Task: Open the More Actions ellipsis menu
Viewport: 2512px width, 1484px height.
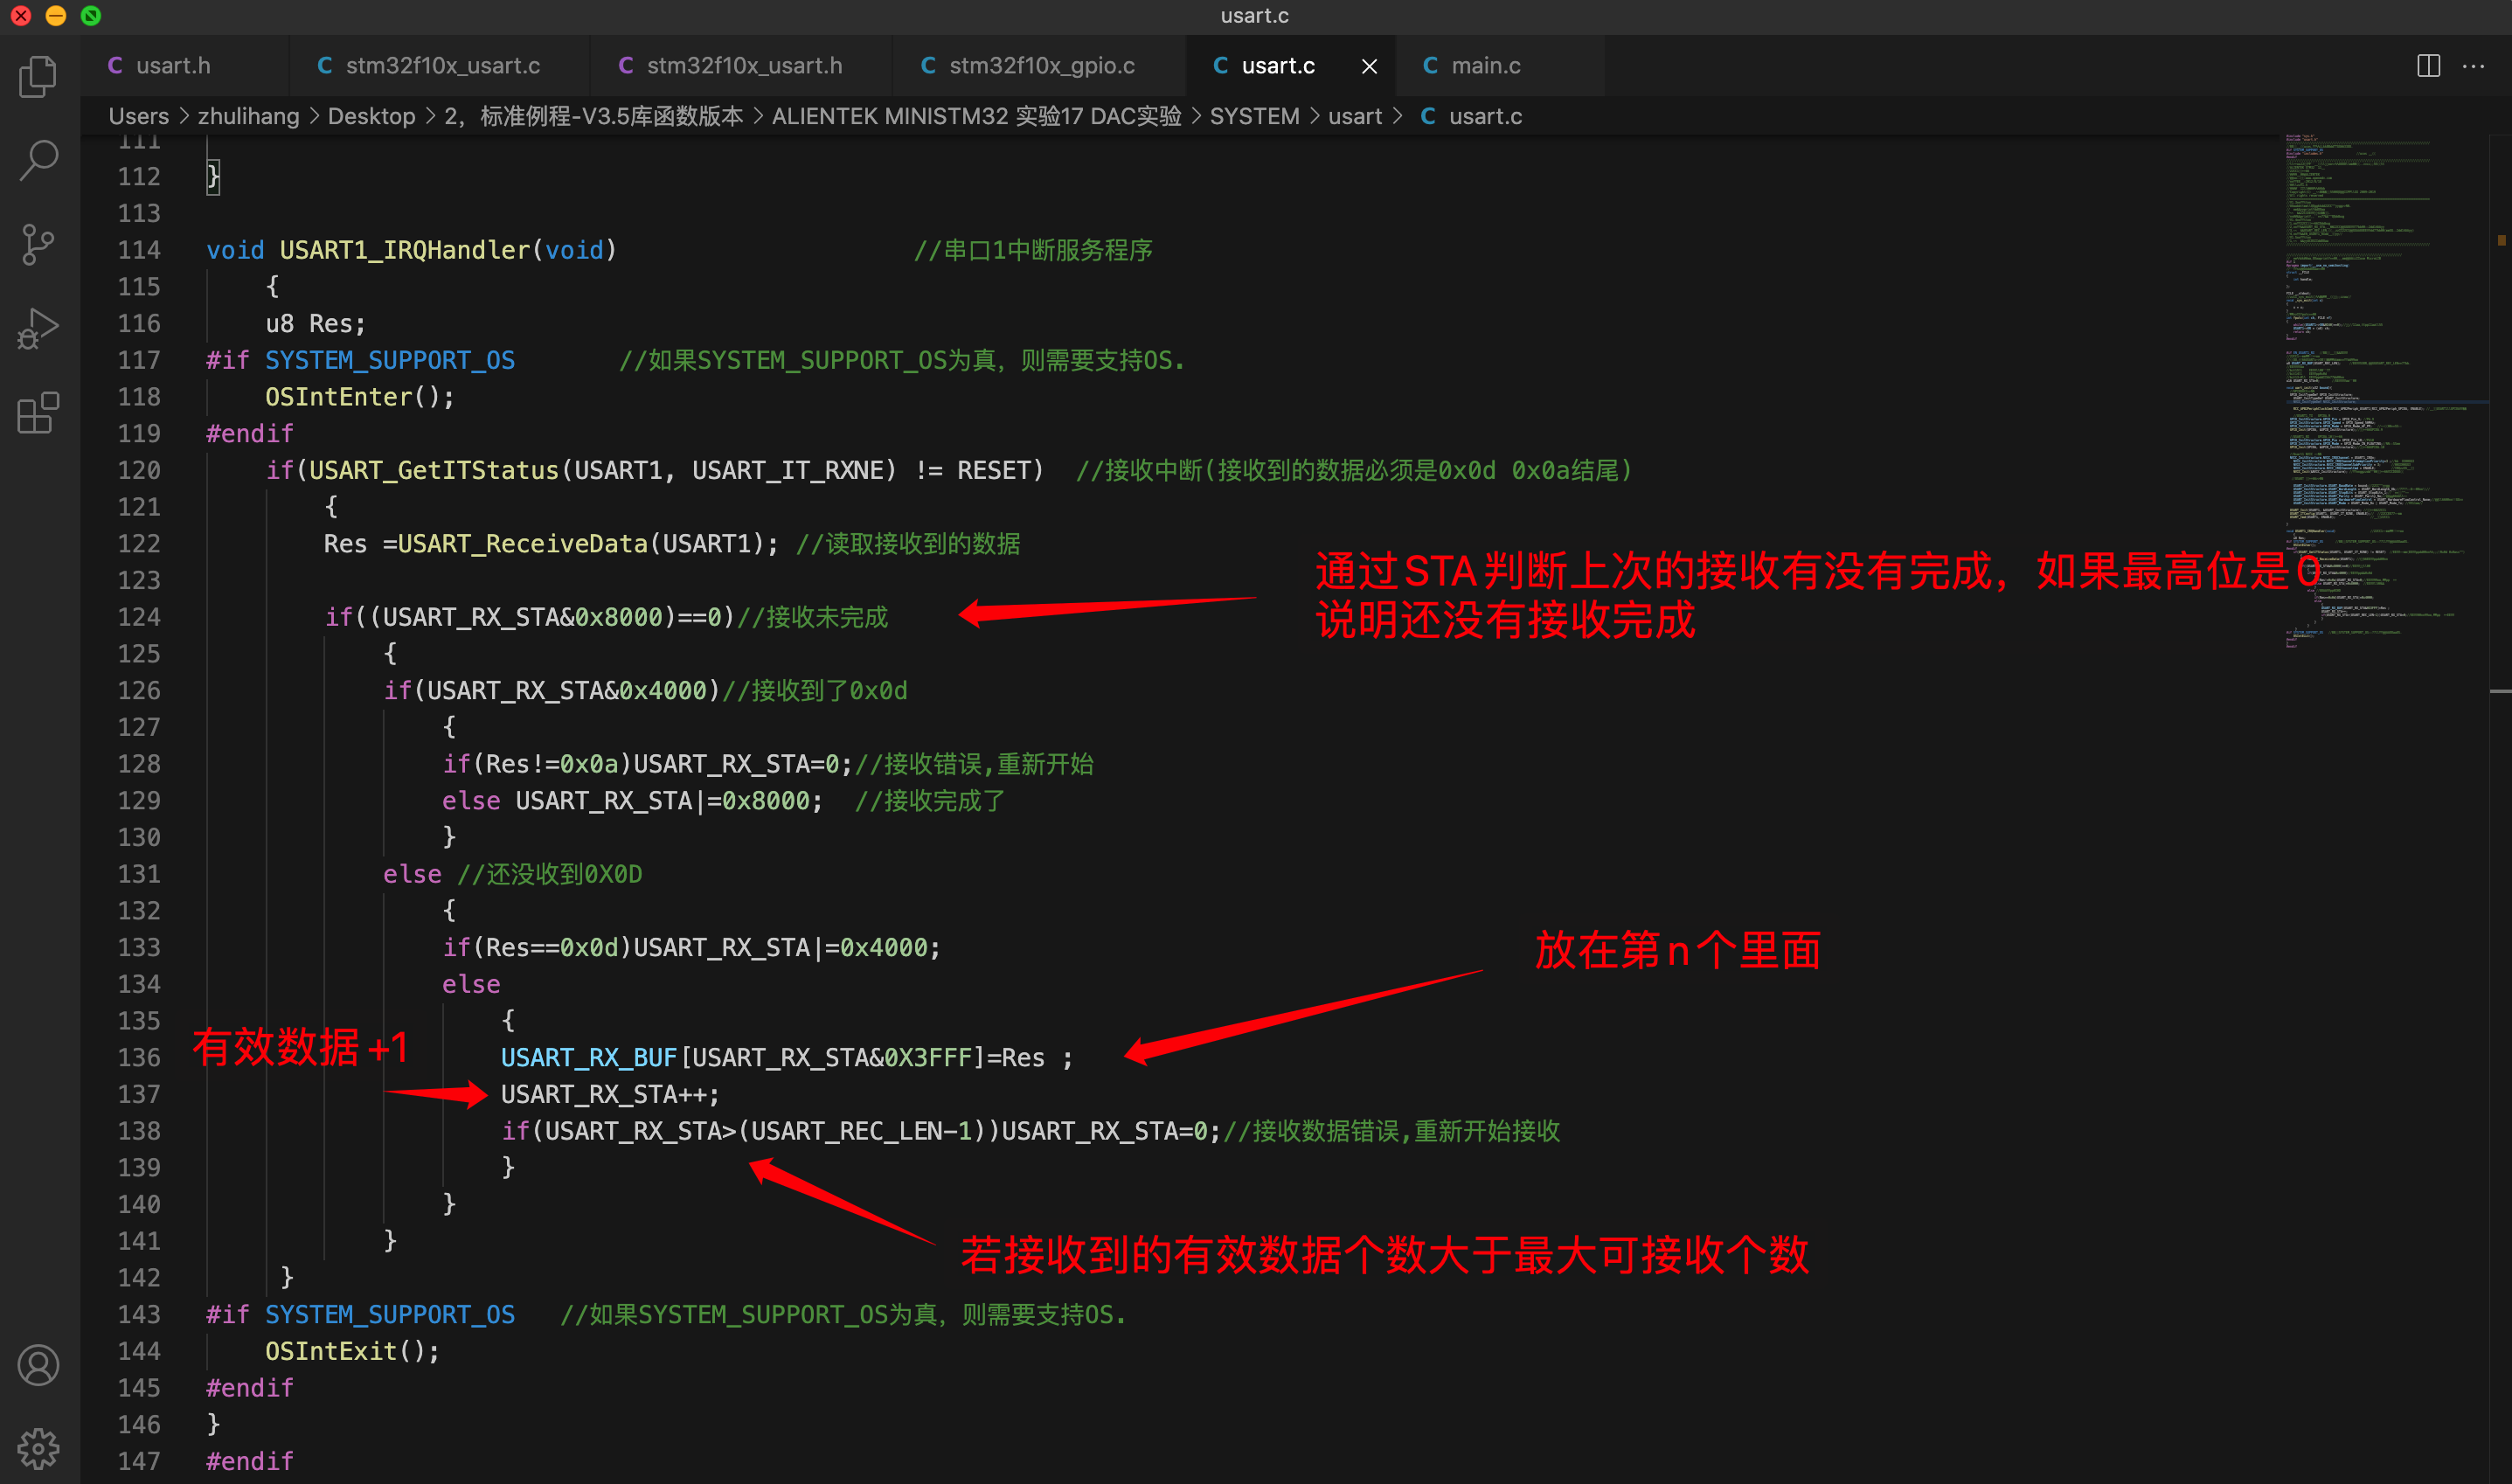Action: coord(2473,66)
